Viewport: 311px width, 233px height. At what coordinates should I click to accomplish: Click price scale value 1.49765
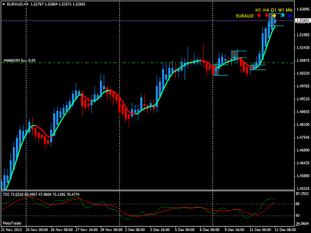(x=303, y=86)
